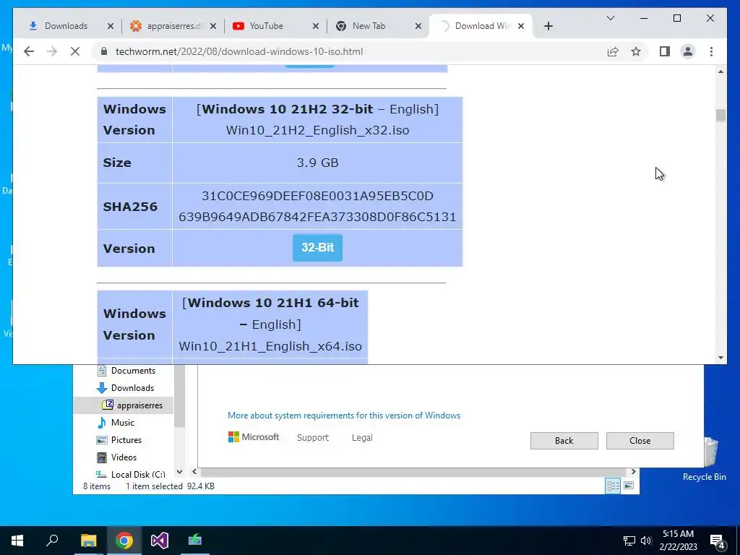The width and height of the screenshot is (740, 555).
Task: Select the Download Windows tab
Action: coord(481,26)
